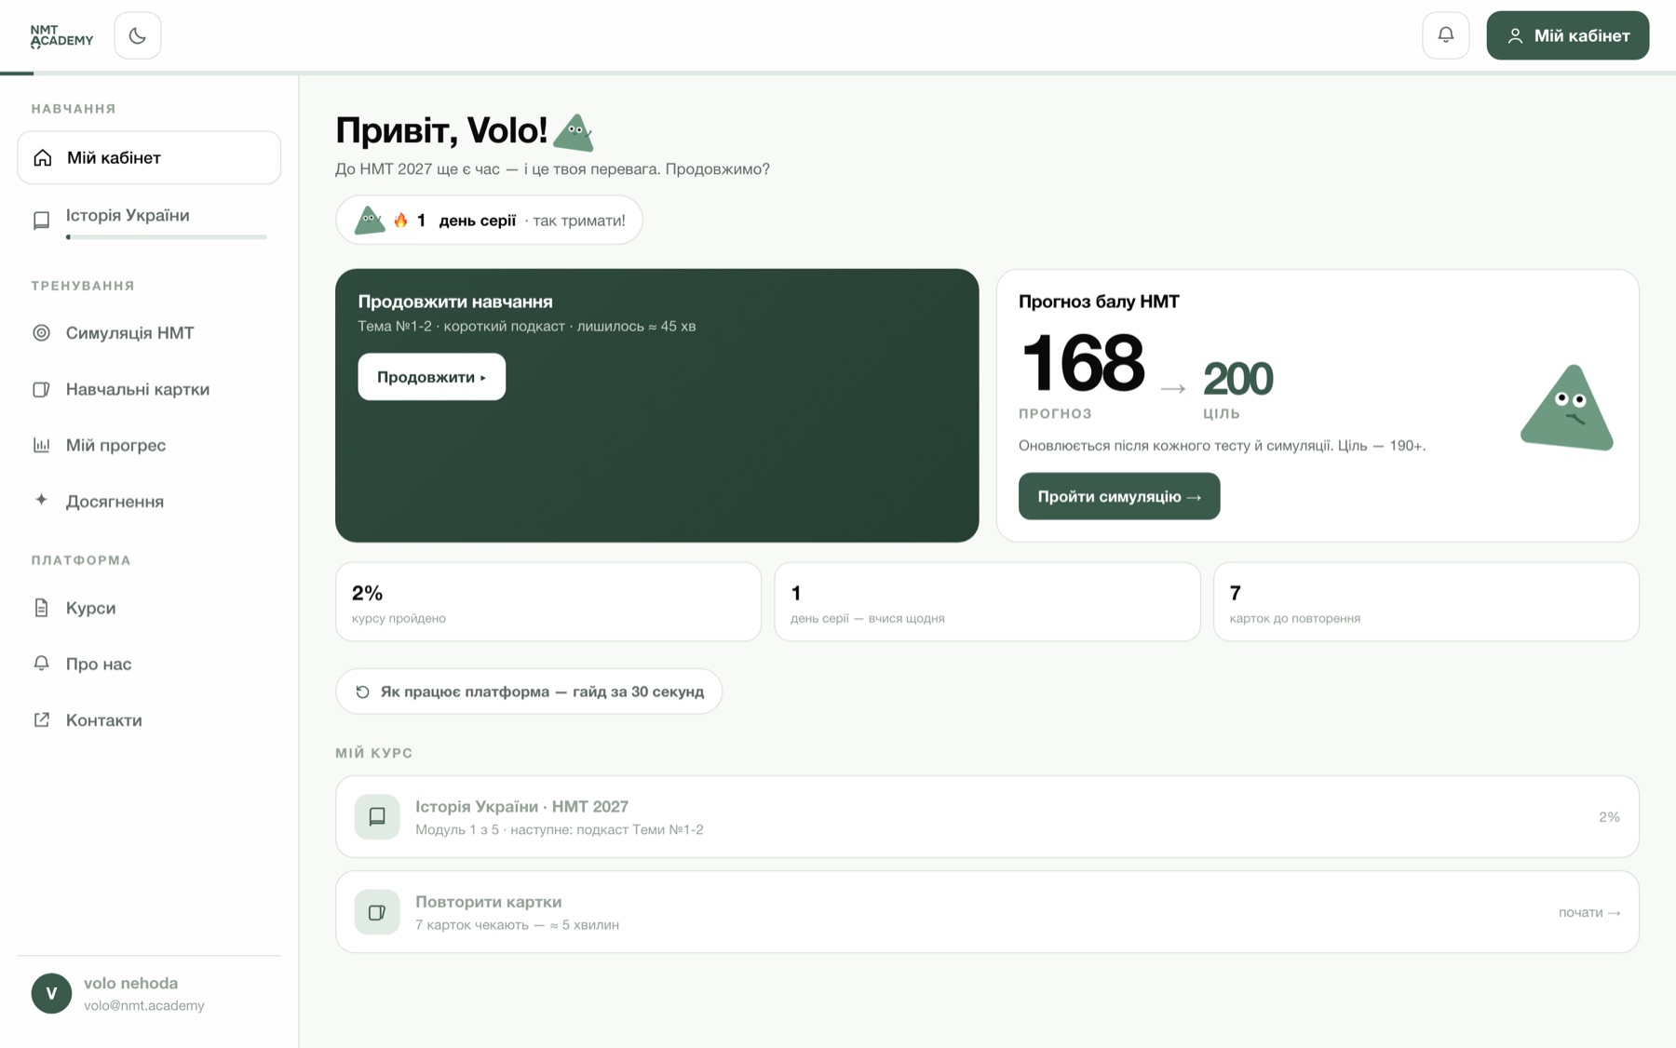
Task: Open volo nehoda profile avatar
Action: (51, 993)
